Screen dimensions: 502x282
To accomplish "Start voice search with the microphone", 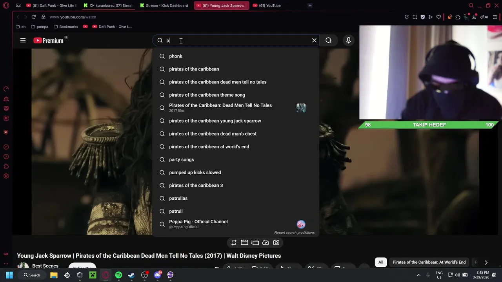I will click(348, 40).
